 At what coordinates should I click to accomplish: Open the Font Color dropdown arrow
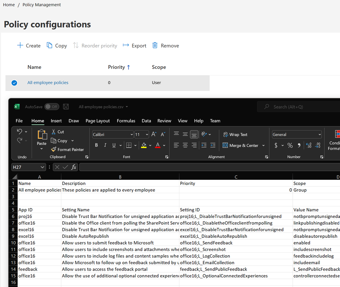coord(164,145)
